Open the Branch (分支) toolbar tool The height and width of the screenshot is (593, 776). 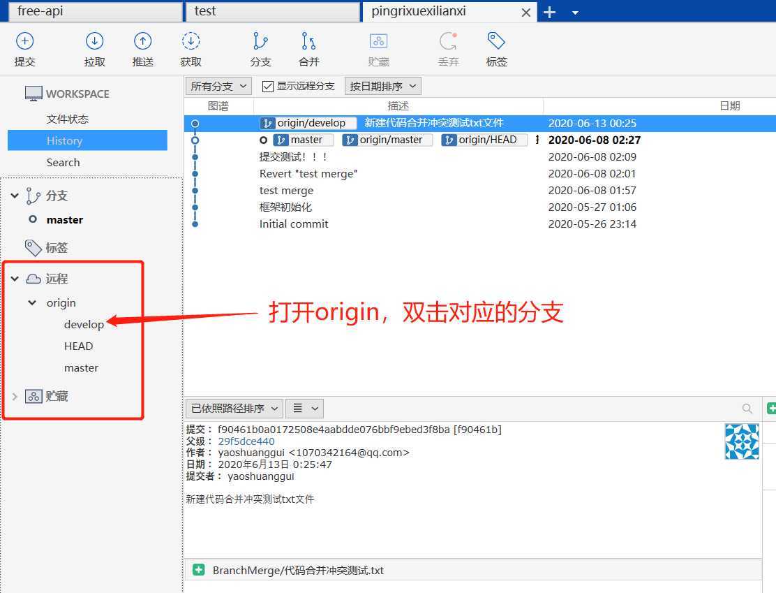[x=260, y=41]
